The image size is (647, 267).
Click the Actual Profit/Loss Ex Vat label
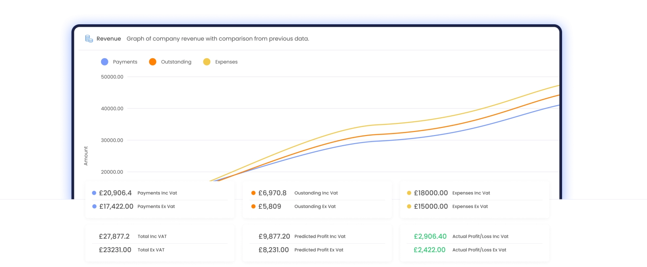coord(479,250)
